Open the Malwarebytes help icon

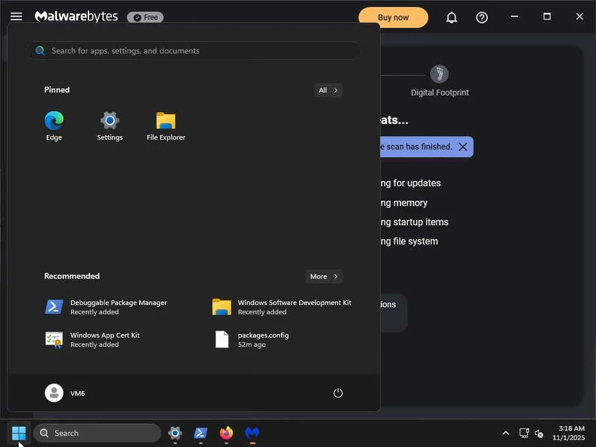click(x=481, y=17)
